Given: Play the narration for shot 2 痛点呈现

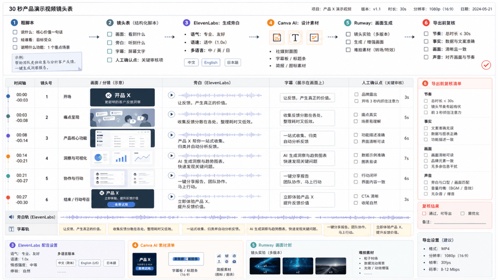Looking at the screenshot, I should 172,114.
